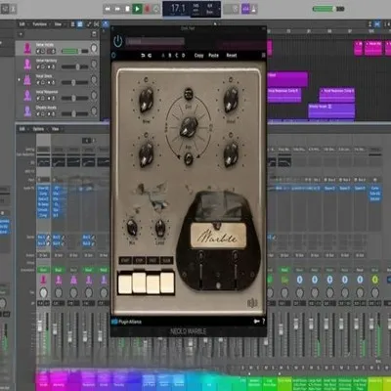Image resolution: width=391 pixels, height=391 pixels.
Task: Click the Wow knob on Warble
Action: [146, 100]
